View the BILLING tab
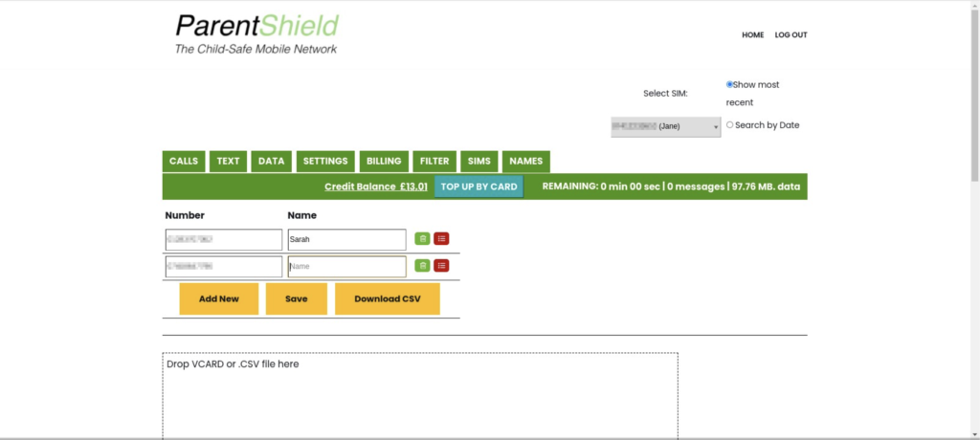Screen dimensions: 980x440 (x=384, y=162)
